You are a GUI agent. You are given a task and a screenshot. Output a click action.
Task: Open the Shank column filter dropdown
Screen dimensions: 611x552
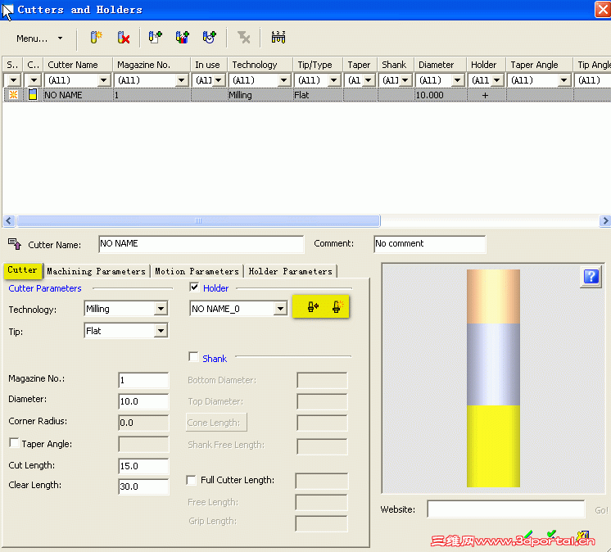coord(405,80)
